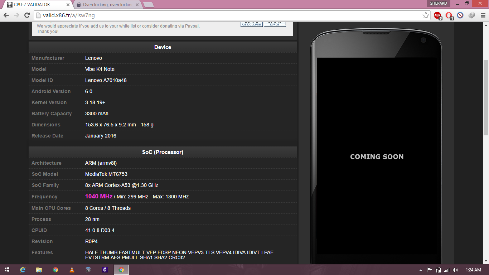The image size is (489, 275).
Task: Click the SoC Family label
Action: (x=45, y=185)
